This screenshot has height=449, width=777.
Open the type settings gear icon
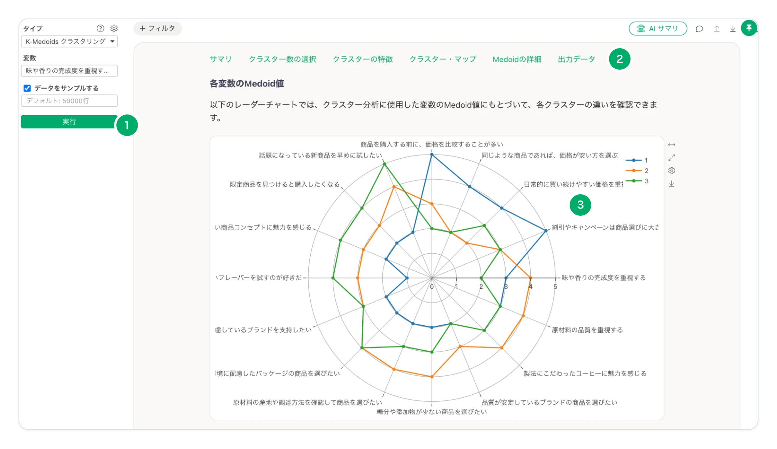(114, 28)
